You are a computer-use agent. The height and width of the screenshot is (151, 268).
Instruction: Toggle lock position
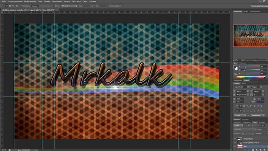250,133
